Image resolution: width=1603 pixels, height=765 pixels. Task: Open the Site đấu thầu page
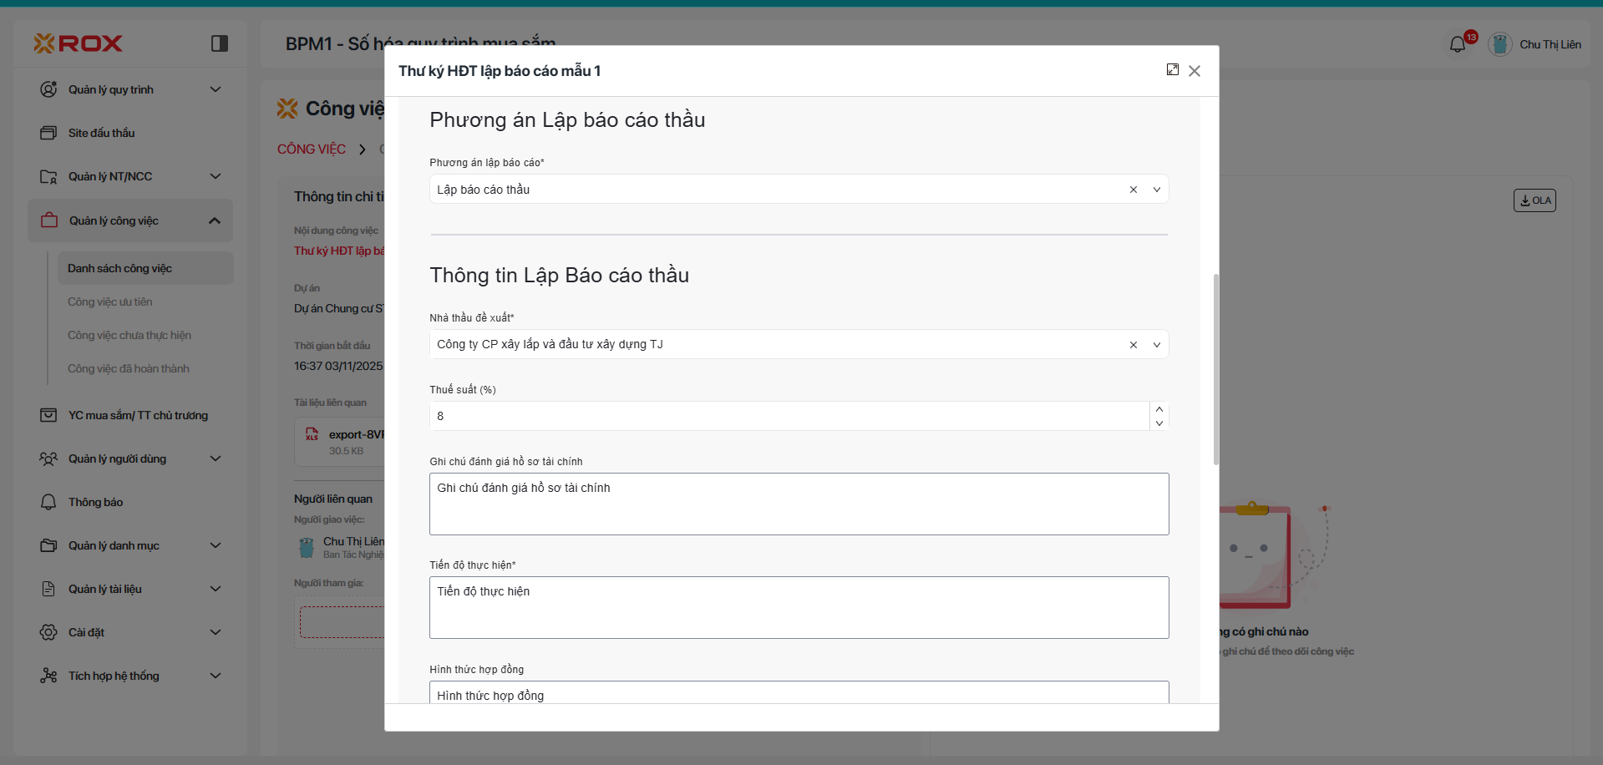click(101, 133)
